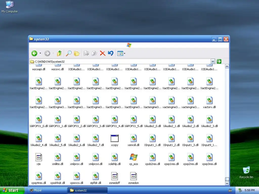The width and height of the screenshot is (259, 194).
Task: Select the xactsrv.dll file icon
Action: [x=209, y=100]
